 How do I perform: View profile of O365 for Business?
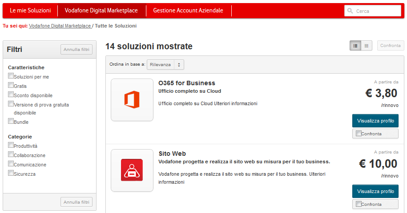pos(375,121)
